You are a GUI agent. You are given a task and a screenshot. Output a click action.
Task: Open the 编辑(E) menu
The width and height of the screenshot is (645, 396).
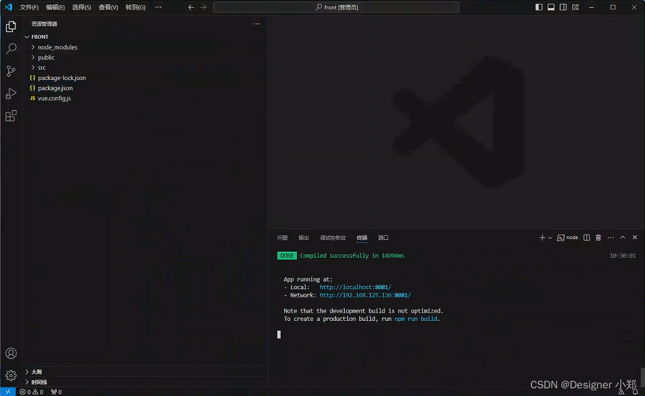tap(56, 8)
